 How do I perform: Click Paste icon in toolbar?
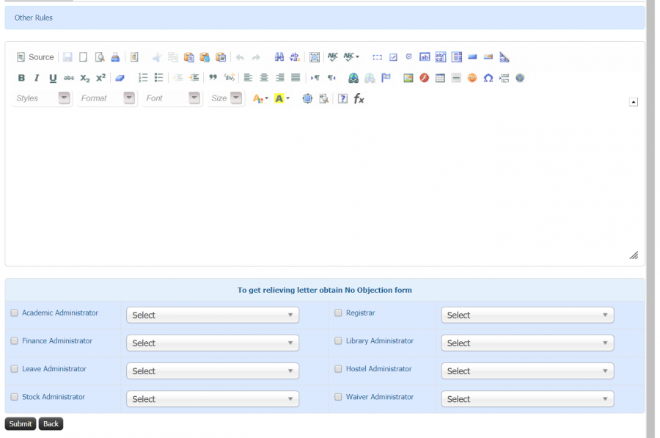pyautogui.click(x=189, y=56)
